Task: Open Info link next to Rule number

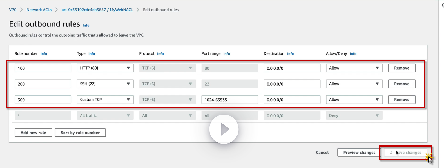Action: click(44, 54)
